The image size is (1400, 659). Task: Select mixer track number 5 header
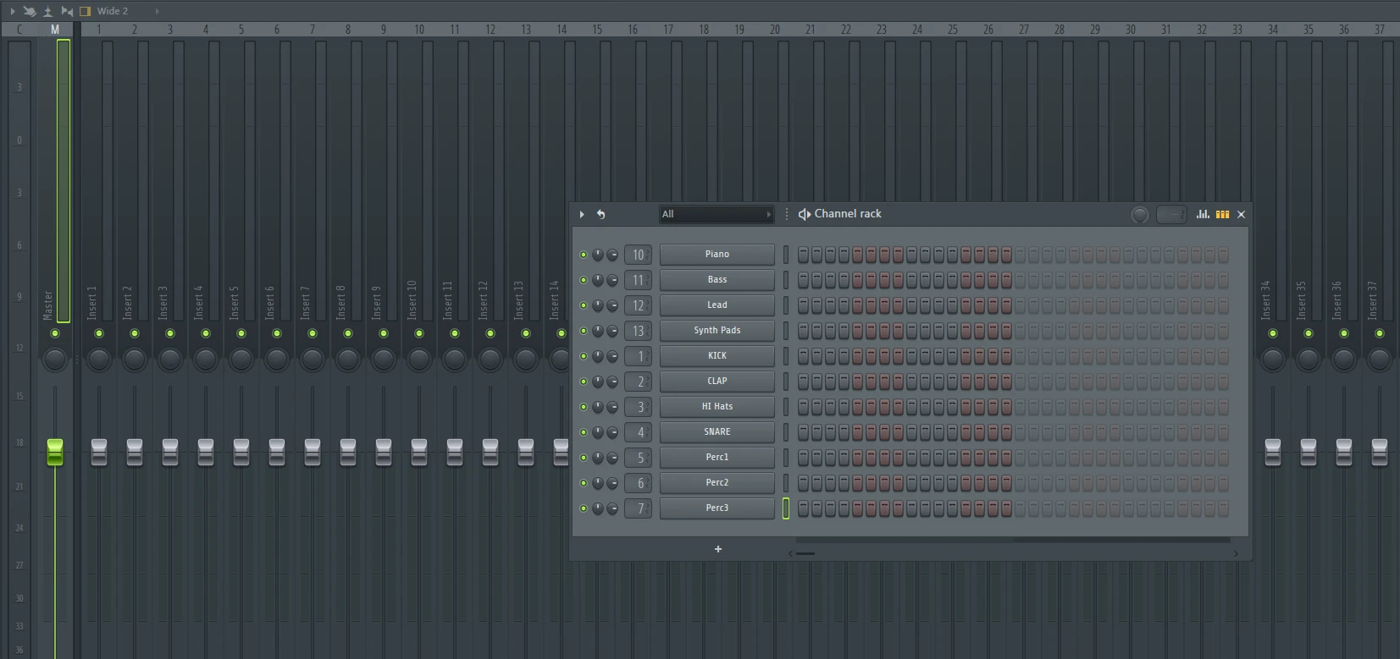point(241,30)
